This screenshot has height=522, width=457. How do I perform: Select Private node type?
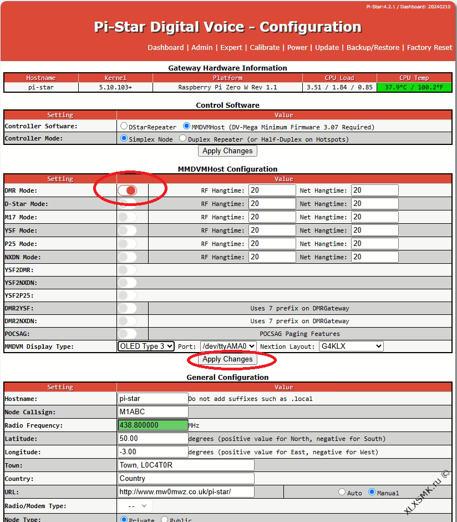[124, 519]
